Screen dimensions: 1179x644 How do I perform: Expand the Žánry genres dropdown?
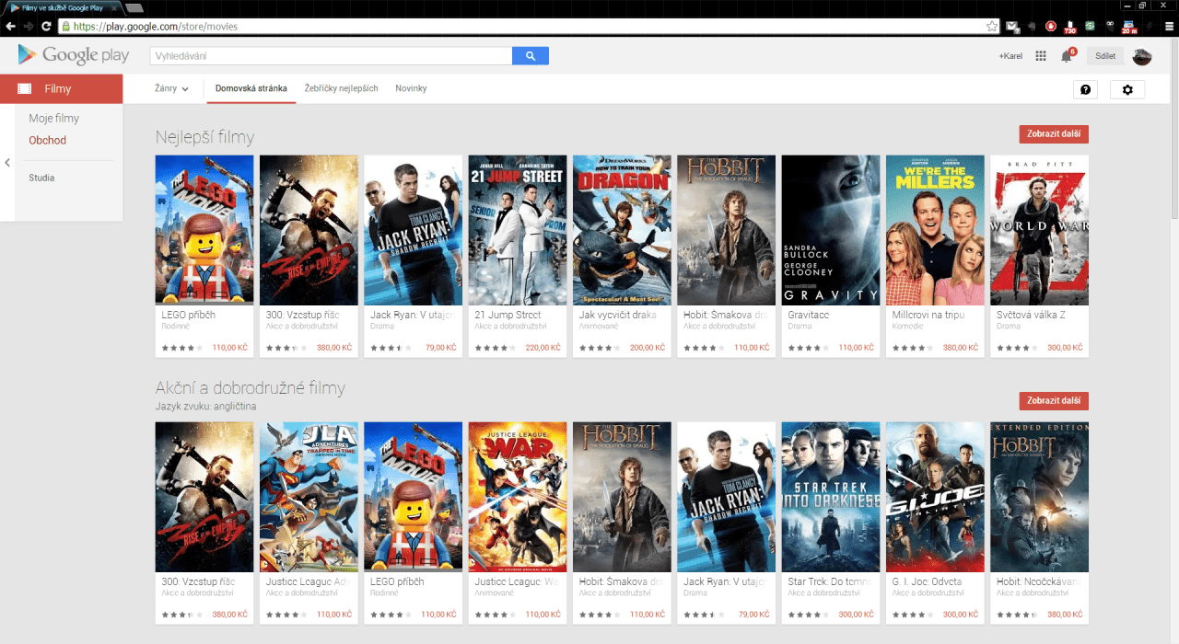pos(171,89)
